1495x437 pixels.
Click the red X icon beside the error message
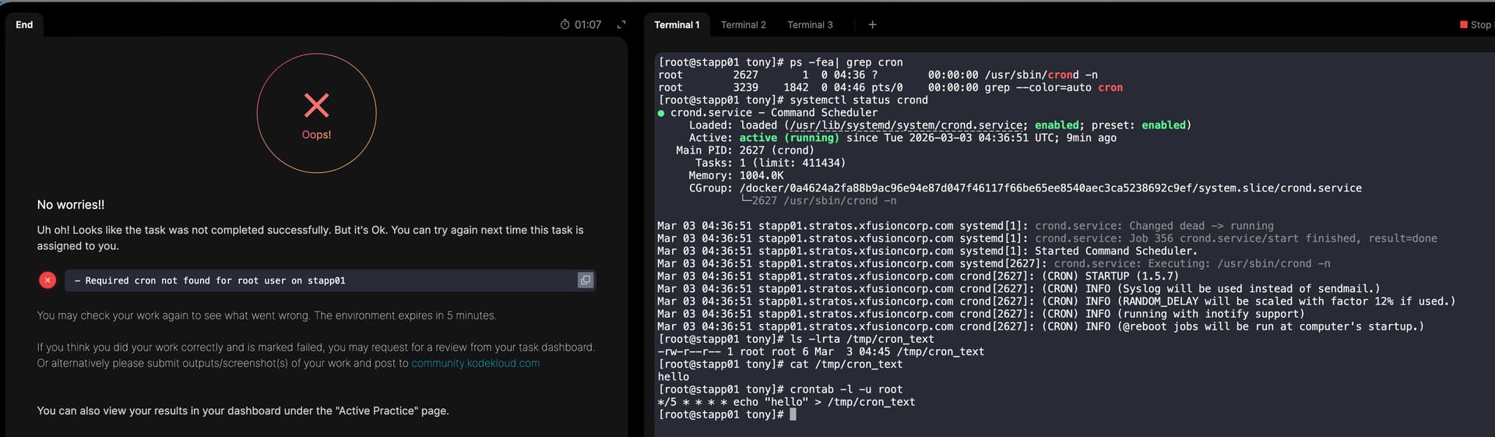(47, 280)
